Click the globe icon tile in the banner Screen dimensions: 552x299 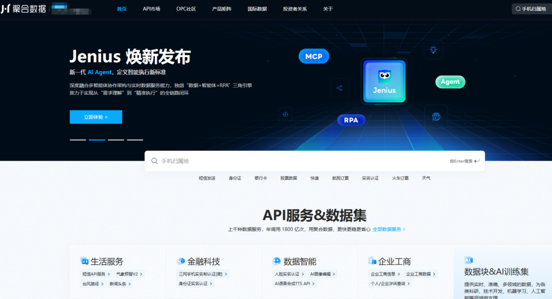click(436, 117)
